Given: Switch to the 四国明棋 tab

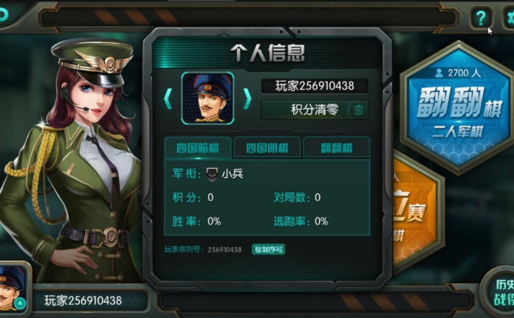Looking at the screenshot, I should (267, 148).
